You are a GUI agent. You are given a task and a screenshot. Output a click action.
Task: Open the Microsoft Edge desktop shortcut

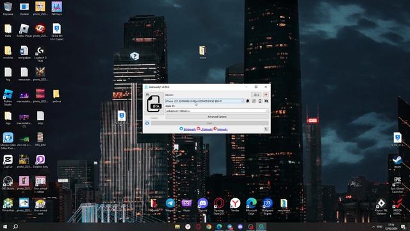coord(251,207)
